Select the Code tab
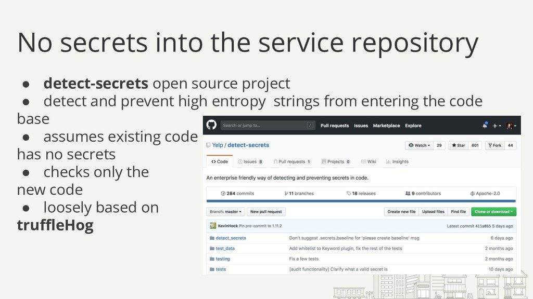 [220, 162]
